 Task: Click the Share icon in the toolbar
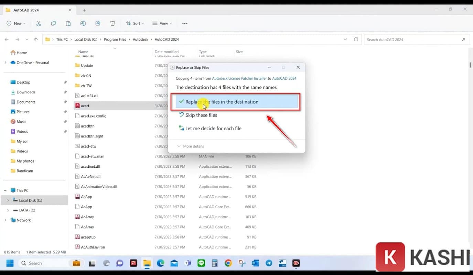tap(98, 23)
